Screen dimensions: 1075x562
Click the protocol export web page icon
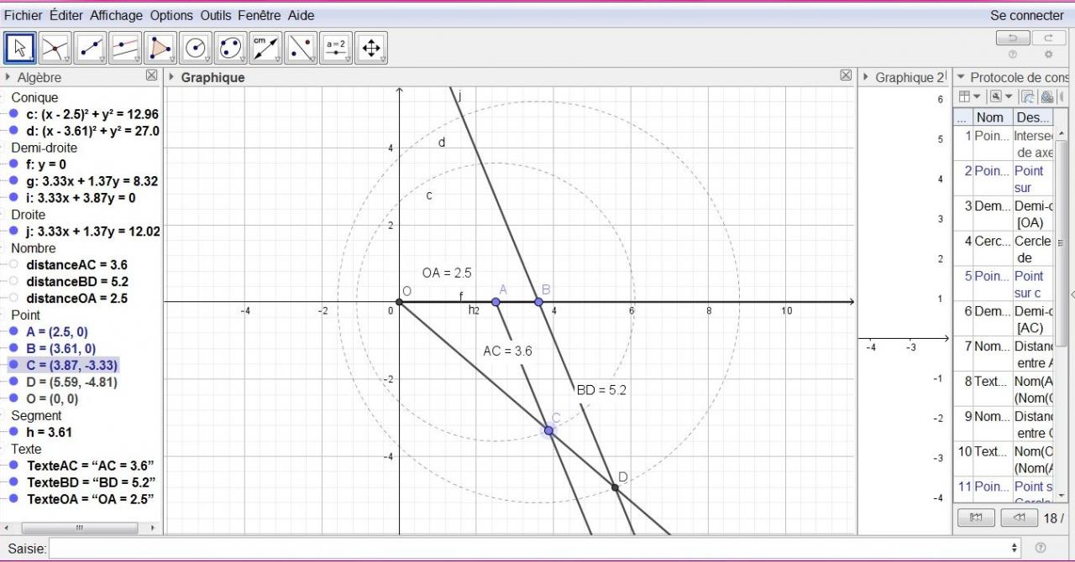coord(1028,96)
